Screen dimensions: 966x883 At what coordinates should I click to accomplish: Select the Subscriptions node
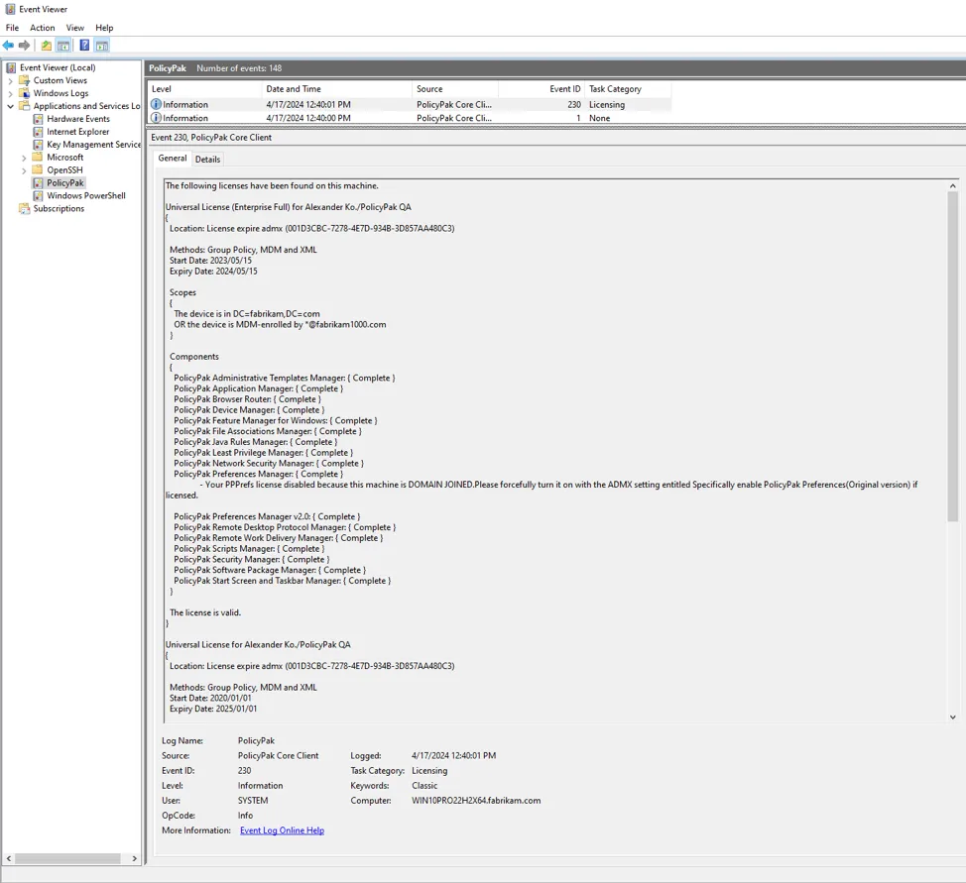(59, 208)
